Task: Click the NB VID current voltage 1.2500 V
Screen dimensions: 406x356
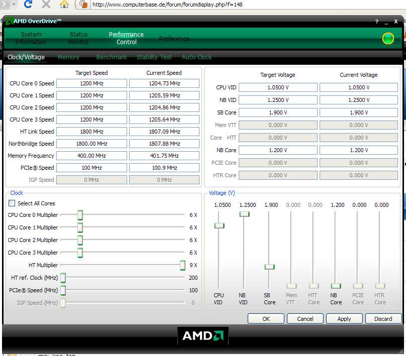Action: point(359,100)
